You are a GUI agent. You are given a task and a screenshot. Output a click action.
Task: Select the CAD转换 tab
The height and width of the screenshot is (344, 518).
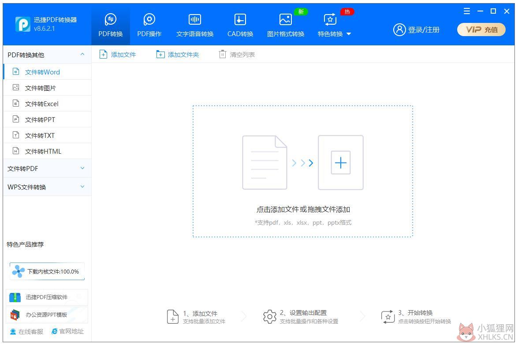point(240,25)
